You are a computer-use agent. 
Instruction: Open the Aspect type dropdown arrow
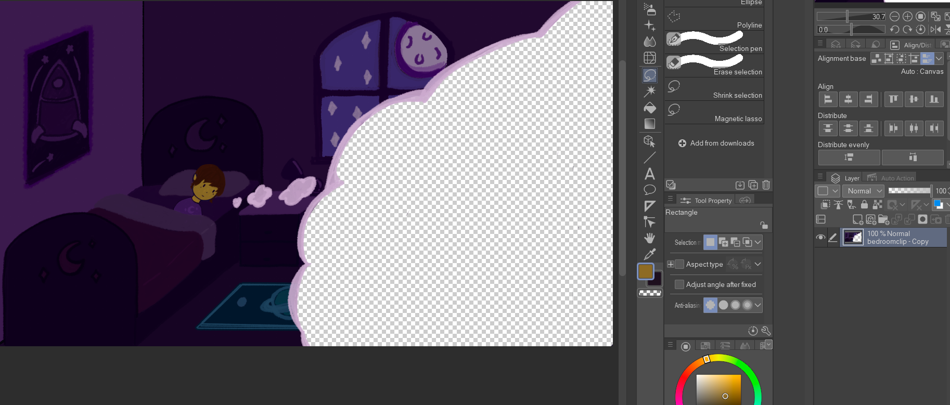coord(758,264)
